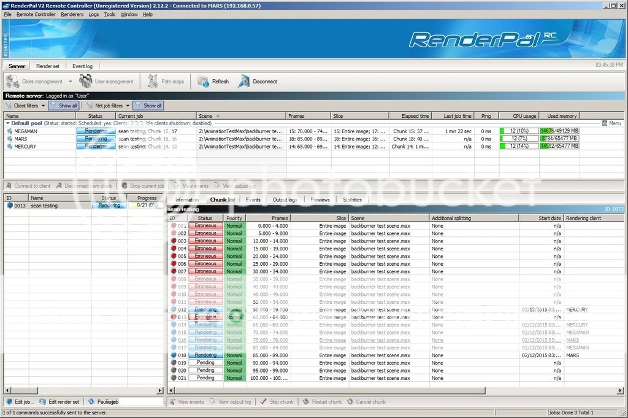
Task: Open the Window menu
Action: (129, 15)
